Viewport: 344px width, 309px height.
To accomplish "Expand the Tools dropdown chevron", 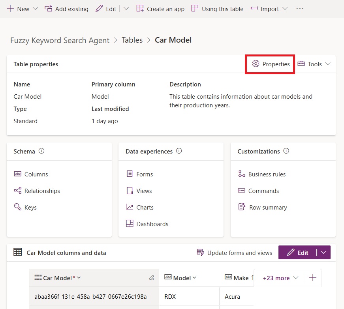I will coord(327,64).
